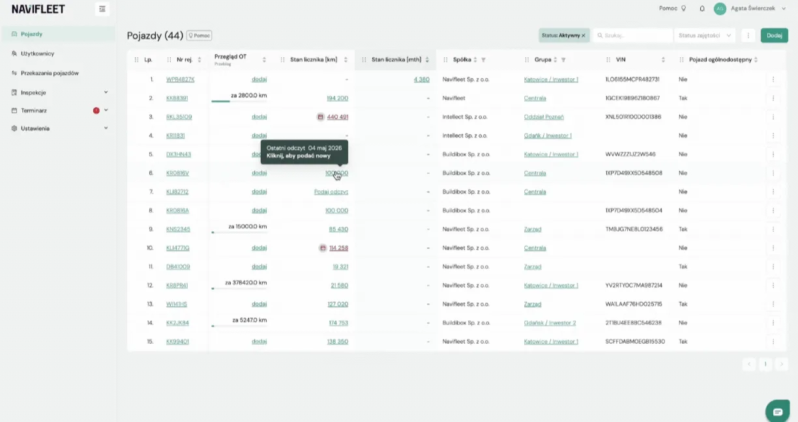Screen dimensions: 798x422
Task: Go to the next page arrow
Action: 781,364
